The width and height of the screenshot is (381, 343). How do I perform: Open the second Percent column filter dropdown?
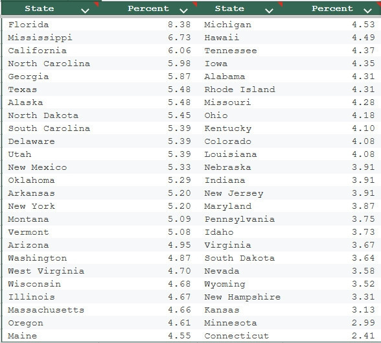368,10
